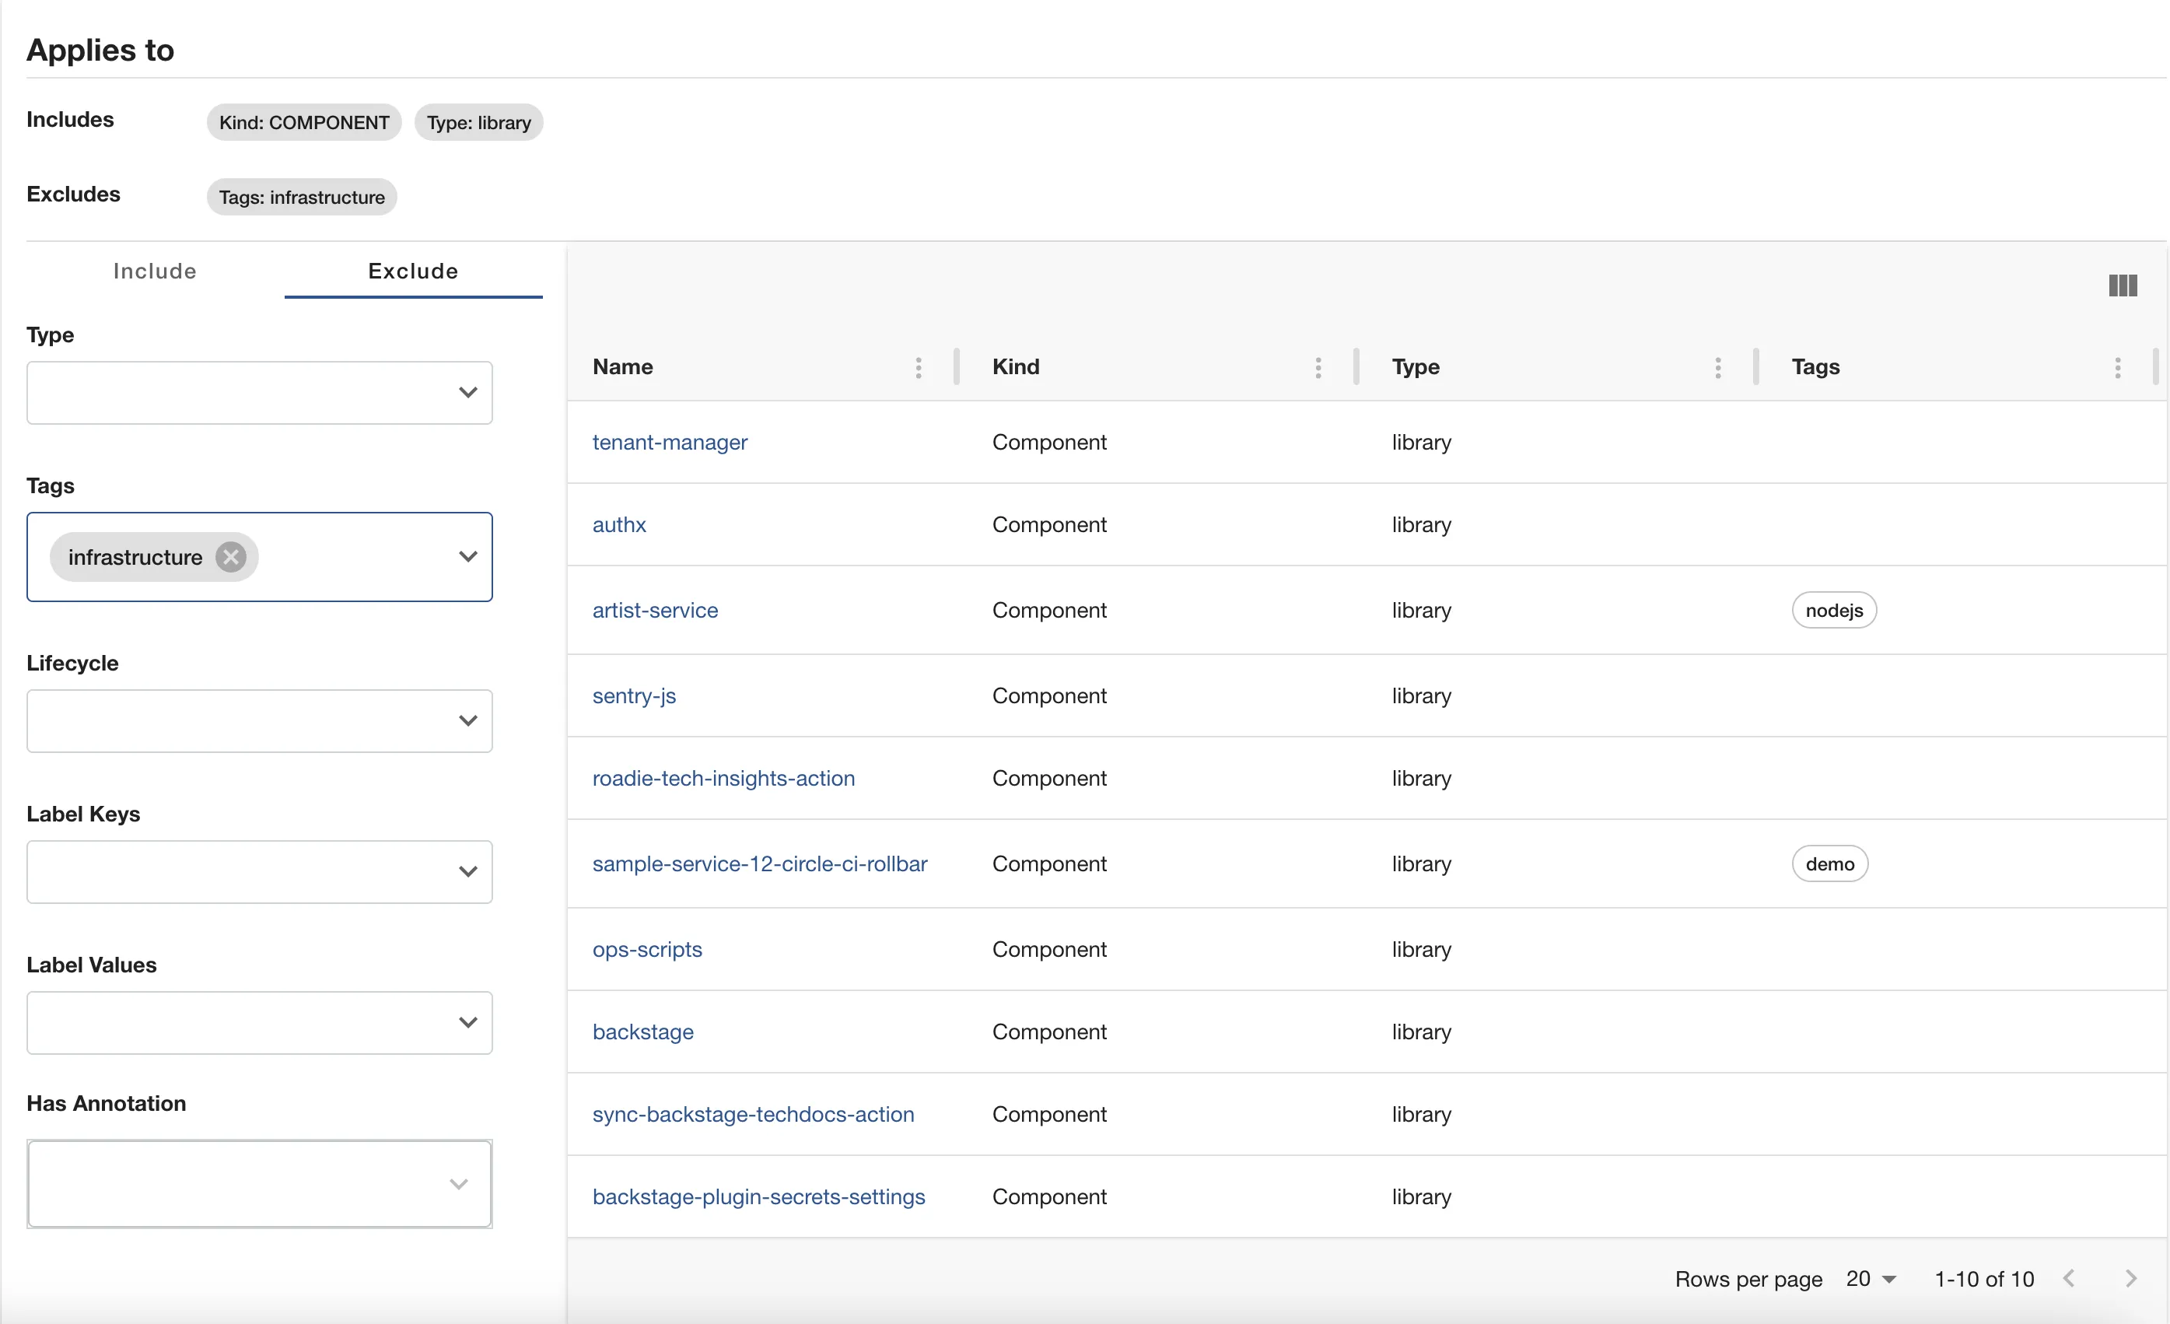Image resolution: width=2170 pixels, height=1324 pixels.
Task: Expand the Type filter dropdown
Action: 467,392
